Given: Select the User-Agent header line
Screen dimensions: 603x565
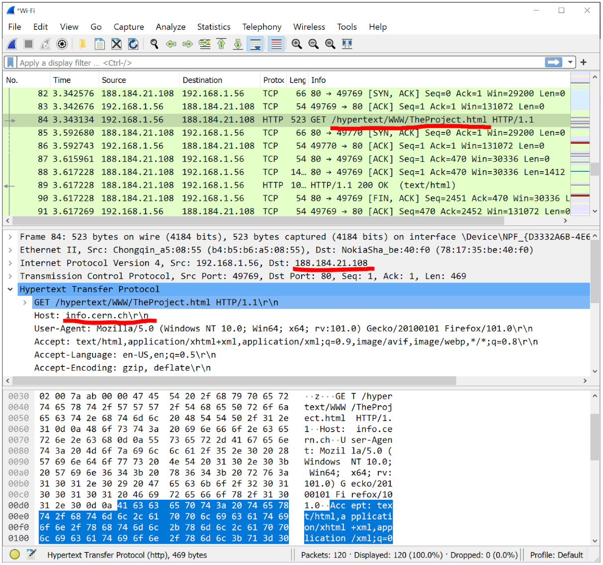Looking at the screenshot, I should tap(283, 329).
